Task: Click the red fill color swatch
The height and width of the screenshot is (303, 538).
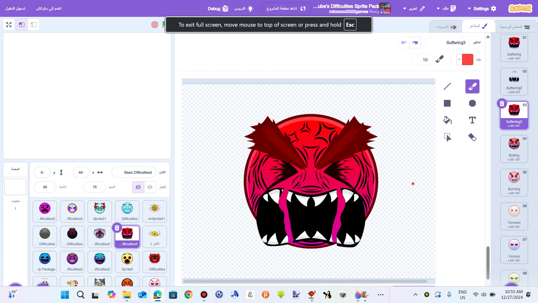Action: coord(467,59)
